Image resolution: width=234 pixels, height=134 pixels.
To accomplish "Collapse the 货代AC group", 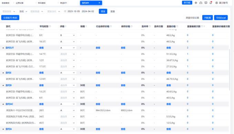I will [3, 104].
